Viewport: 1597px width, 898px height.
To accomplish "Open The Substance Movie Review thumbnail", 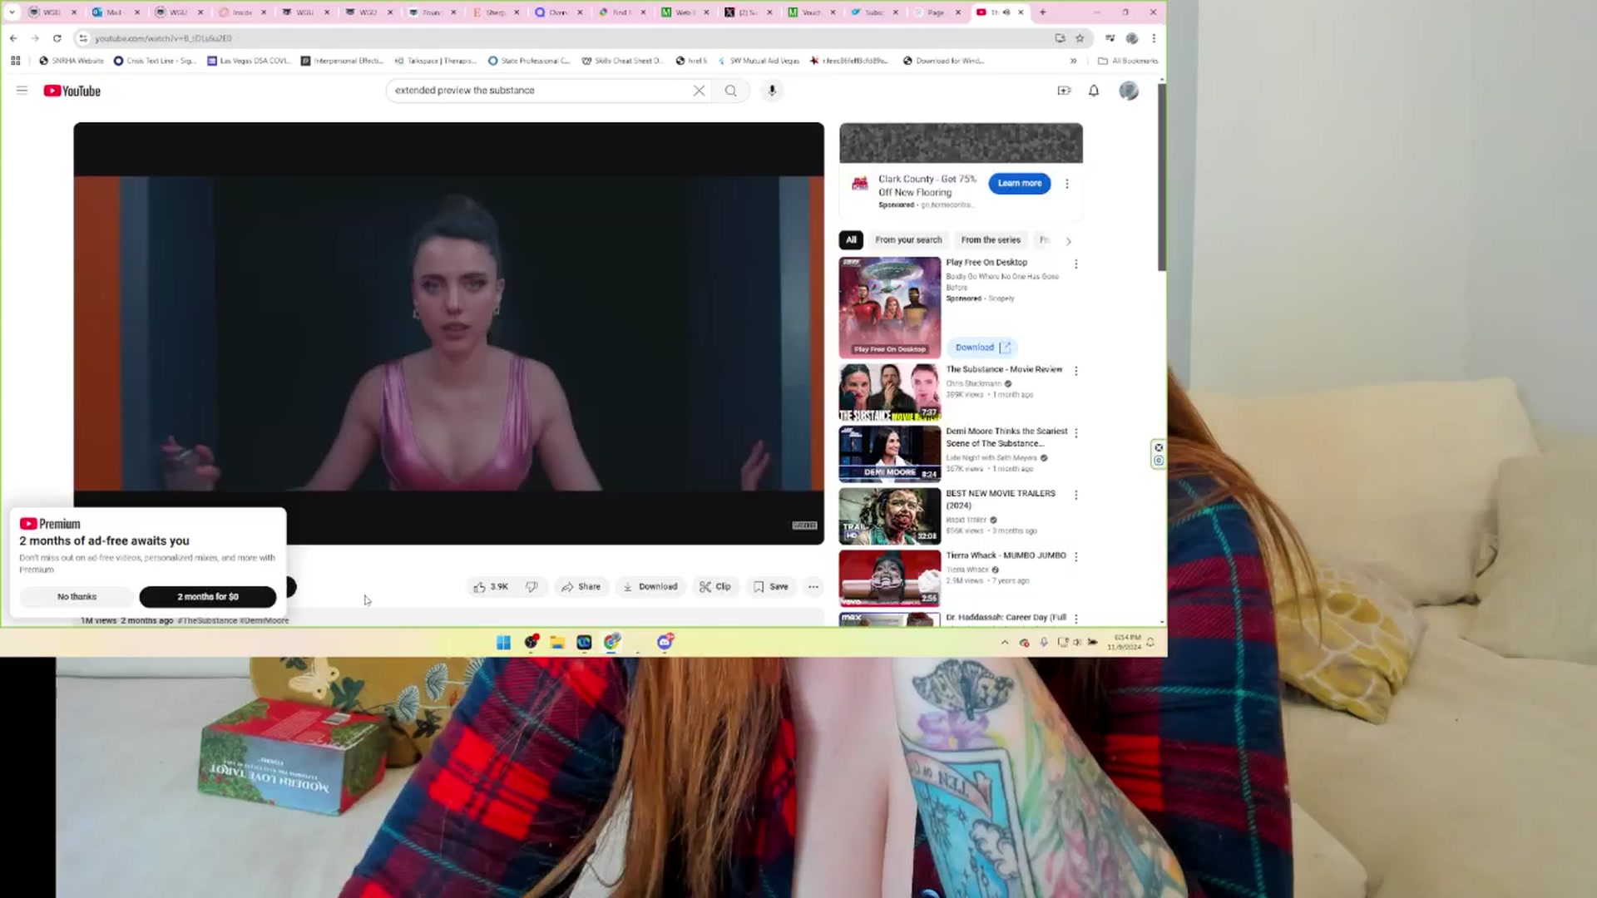I will [x=890, y=392].
